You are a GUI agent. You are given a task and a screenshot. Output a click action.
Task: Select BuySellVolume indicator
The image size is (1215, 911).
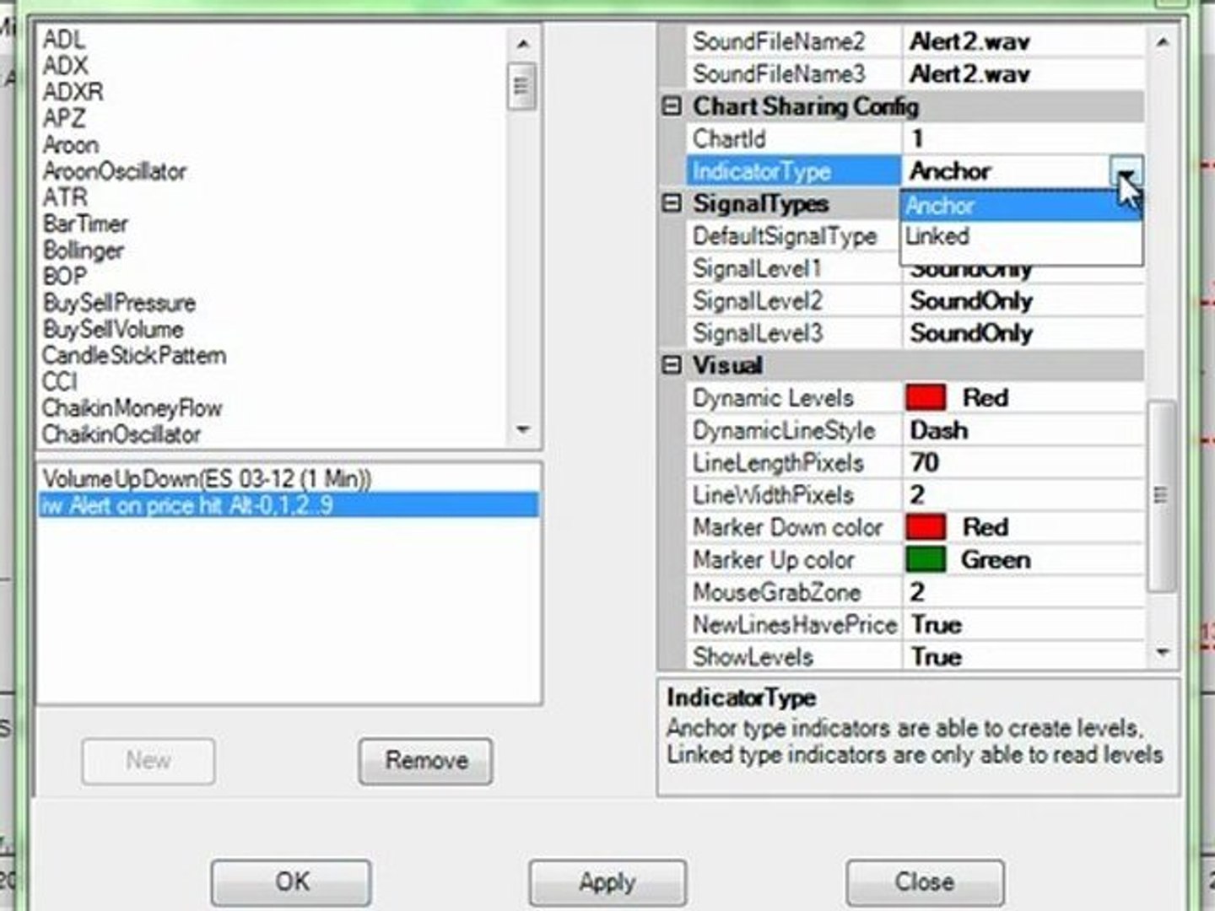113,329
